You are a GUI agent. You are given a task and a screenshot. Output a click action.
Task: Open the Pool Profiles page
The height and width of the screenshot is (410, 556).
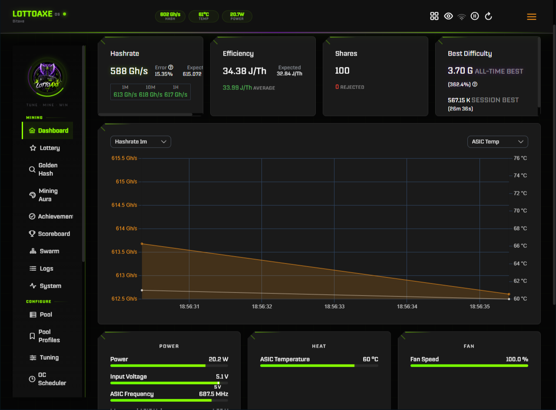tap(48, 336)
